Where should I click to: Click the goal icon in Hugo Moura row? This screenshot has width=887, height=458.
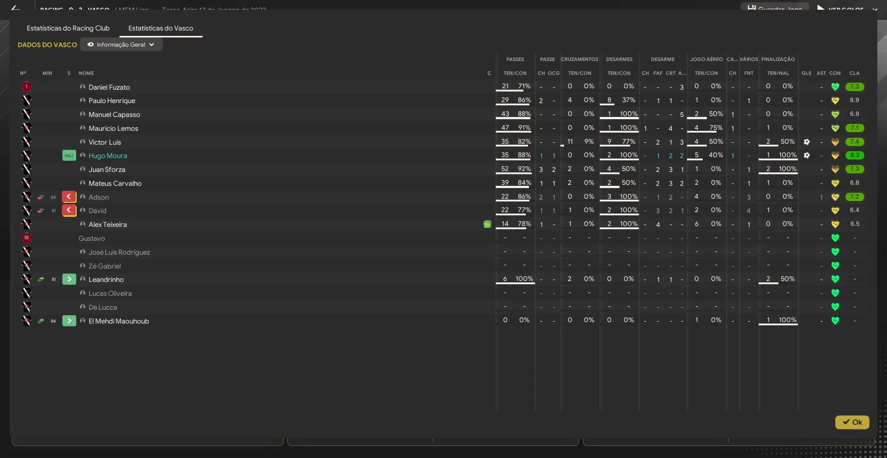pyautogui.click(x=807, y=155)
